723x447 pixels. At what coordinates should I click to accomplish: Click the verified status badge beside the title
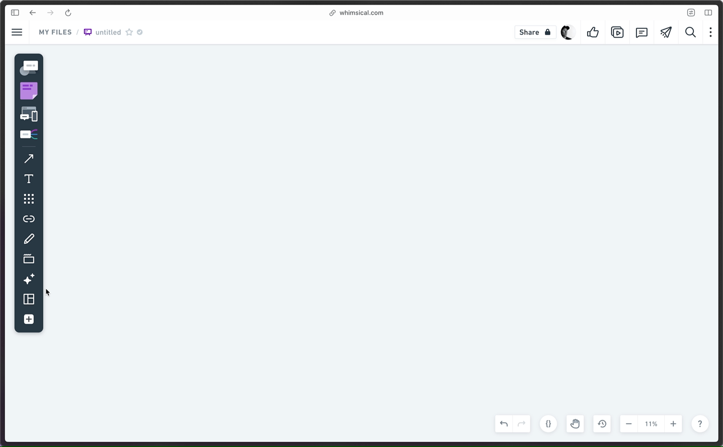[140, 32]
